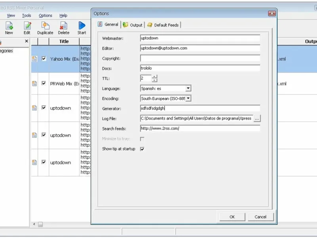The height and width of the screenshot is (238, 317).
Task: Click the TTL number field
Action: tap(146, 78)
